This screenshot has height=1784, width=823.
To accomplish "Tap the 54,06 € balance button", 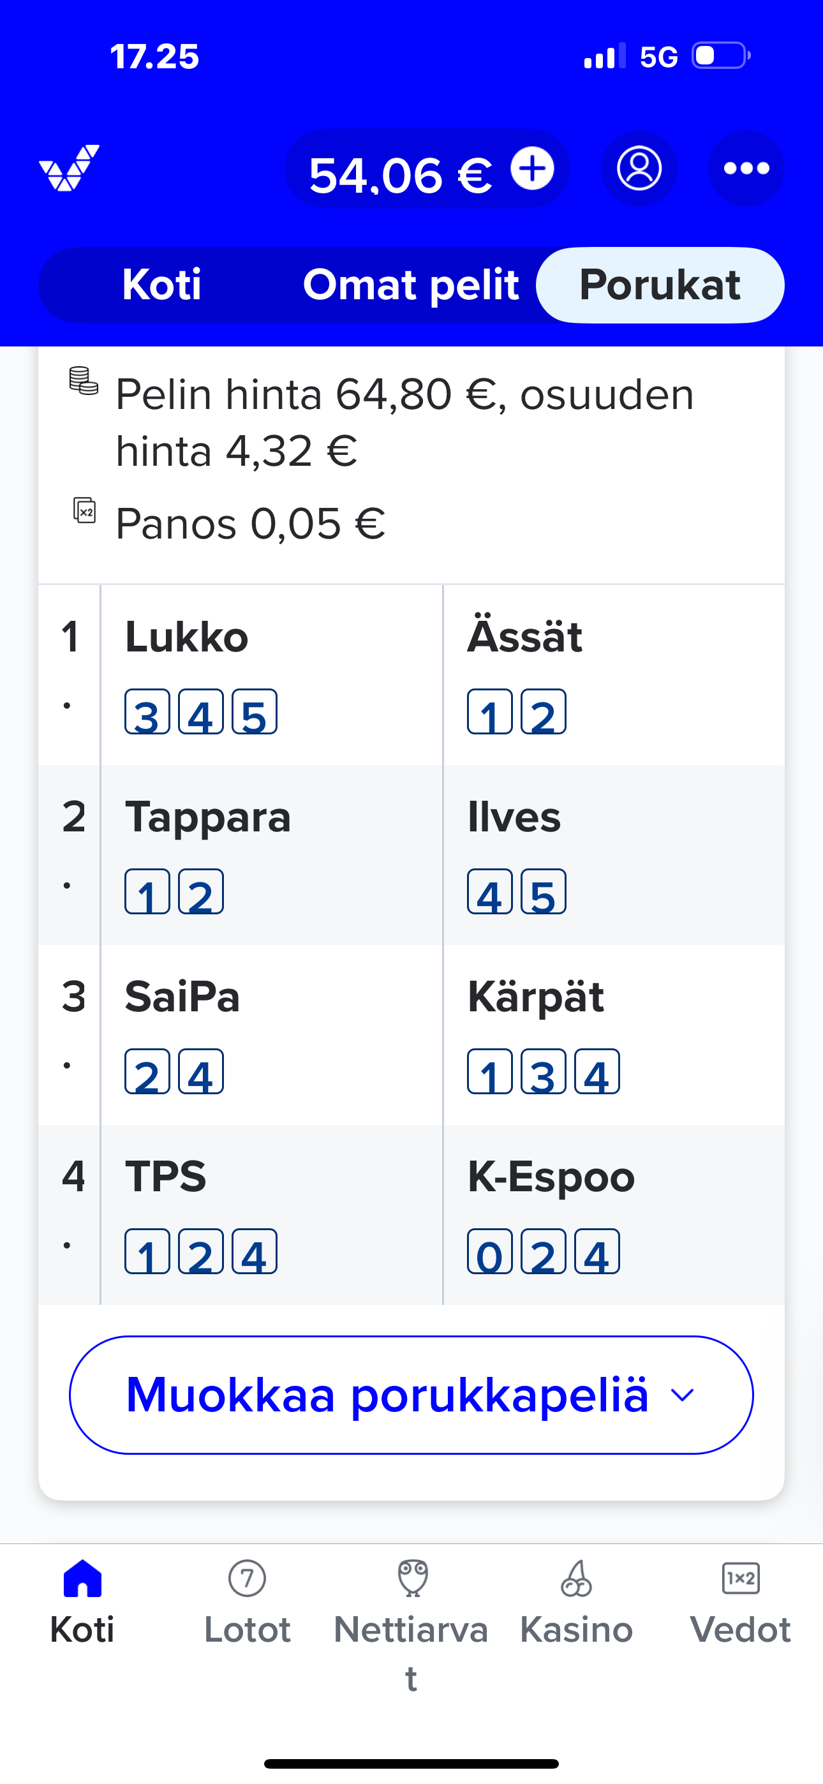I will pyautogui.click(x=401, y=173).
